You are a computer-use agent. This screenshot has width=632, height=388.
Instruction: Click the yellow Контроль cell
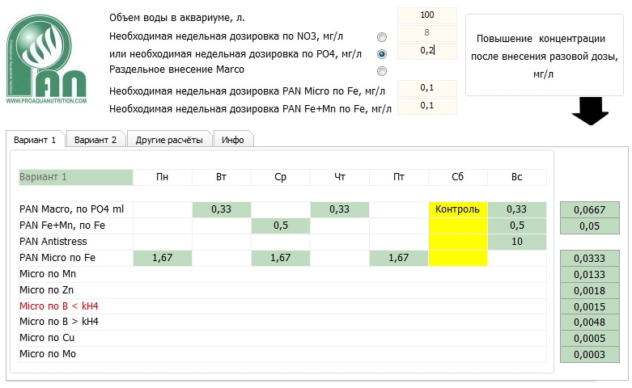pos(457,209)
